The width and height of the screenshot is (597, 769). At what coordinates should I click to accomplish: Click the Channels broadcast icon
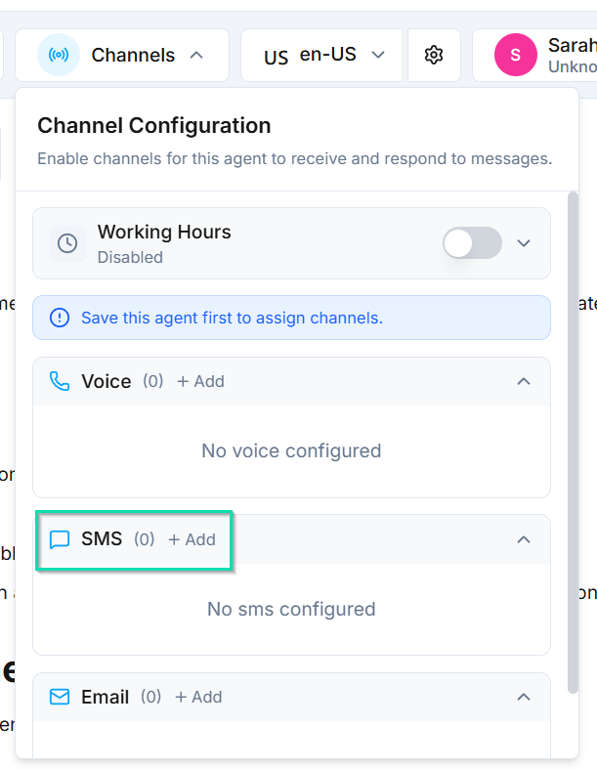59,56
